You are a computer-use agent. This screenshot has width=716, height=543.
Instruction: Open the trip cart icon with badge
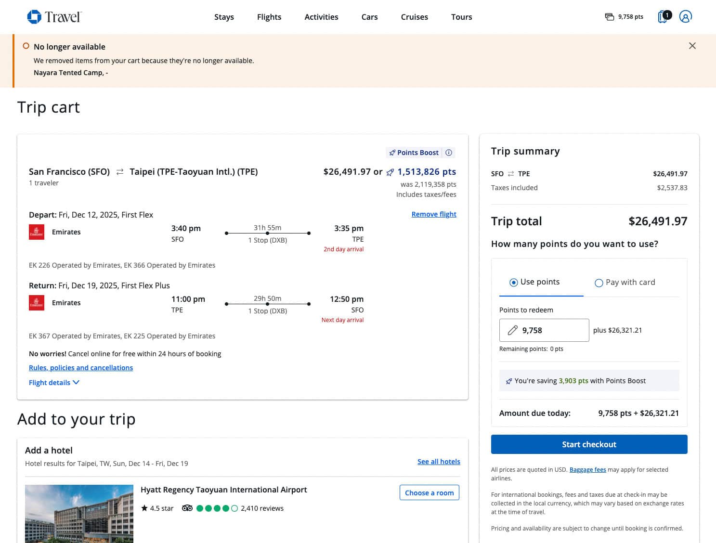664,17
